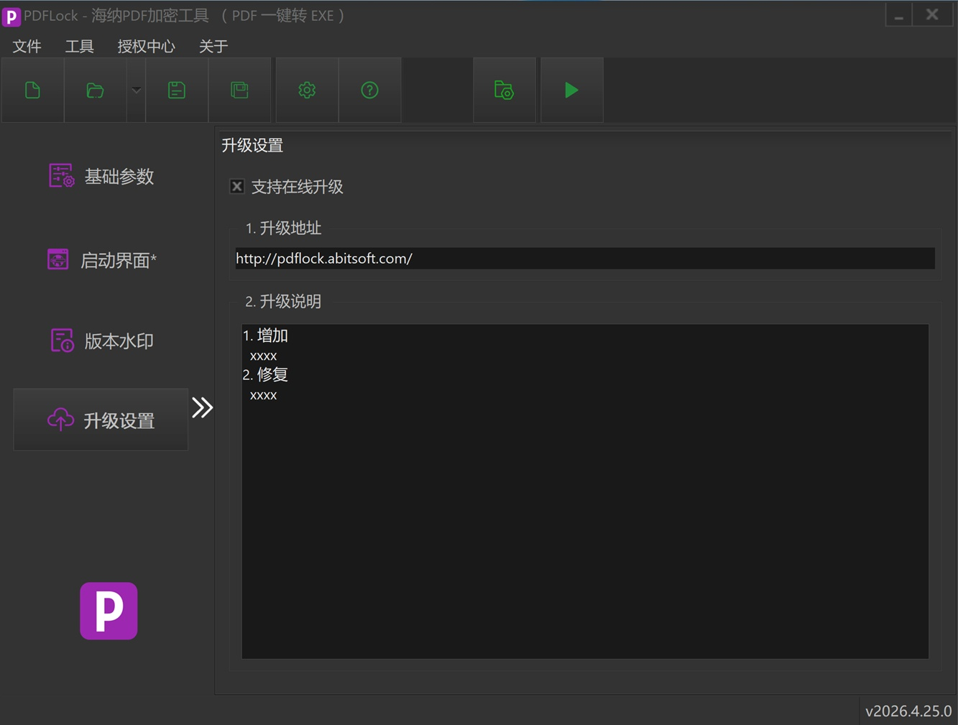The width and height of the screenshot is (958, 725).
Task: Click the version text v2026.4.25.0
Action: [x=908, y=711]
